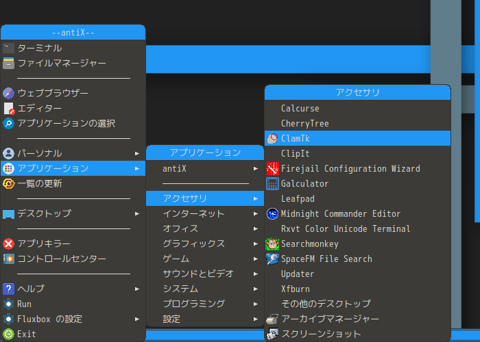Click the コントロールセンター icon
The image size is (480, 342).
[8, 259]
